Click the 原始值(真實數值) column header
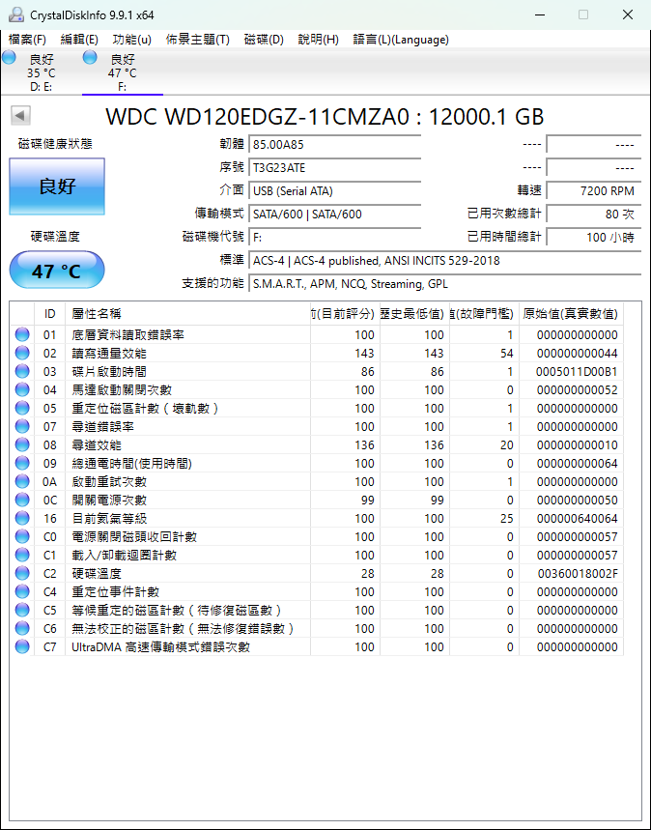Screen dimensions: 651x830 point(571,314)
